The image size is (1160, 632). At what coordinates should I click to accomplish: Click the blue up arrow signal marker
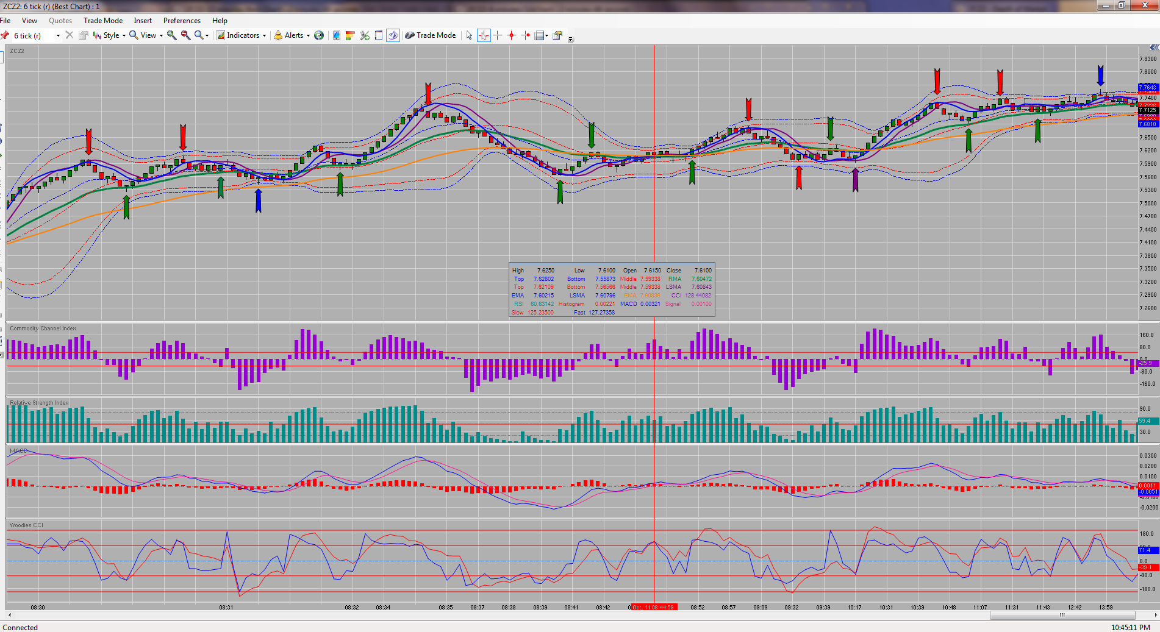click(x=259, y=201)
